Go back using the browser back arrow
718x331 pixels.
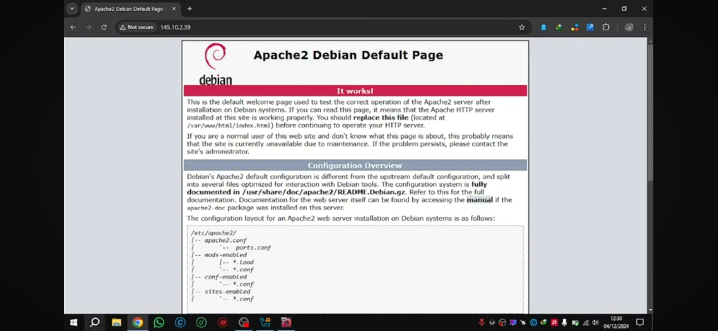click(x=73, y=27)
